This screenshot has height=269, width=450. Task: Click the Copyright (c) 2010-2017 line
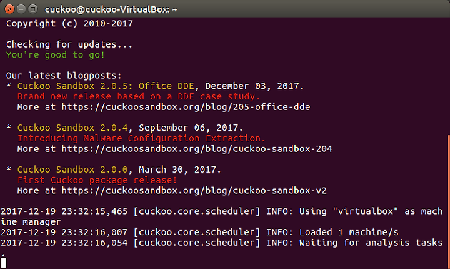pyautogui.click(x=70, y=23)
